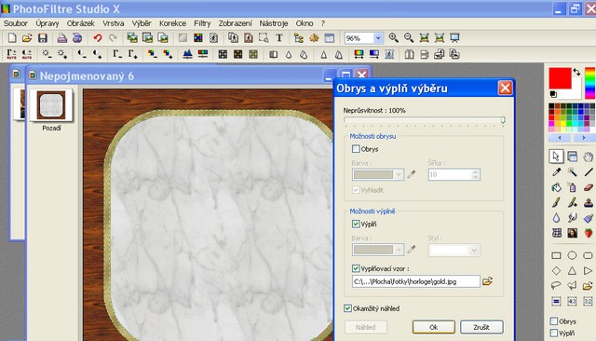Toggle the Vyplňovací vzor checkbox
596x341 pixels.
point(356,268)
